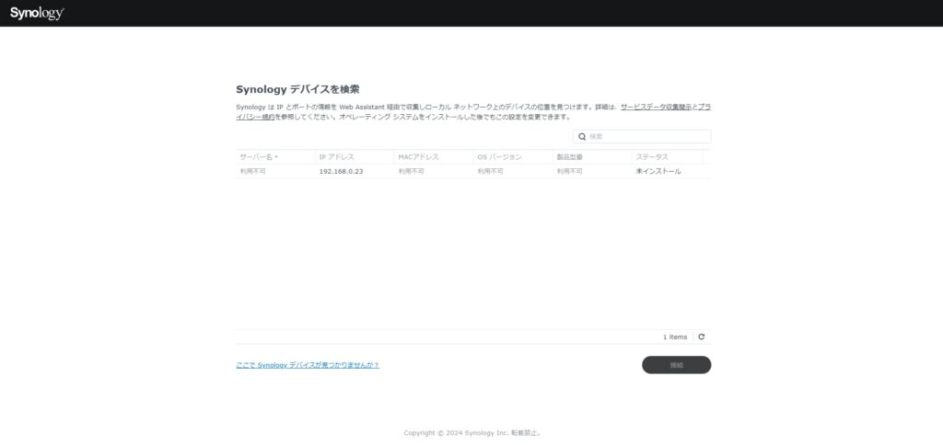Click 利用不可 under 製品型番 column
The width and height of the screenshot is (943, 445).
point(569,171)
